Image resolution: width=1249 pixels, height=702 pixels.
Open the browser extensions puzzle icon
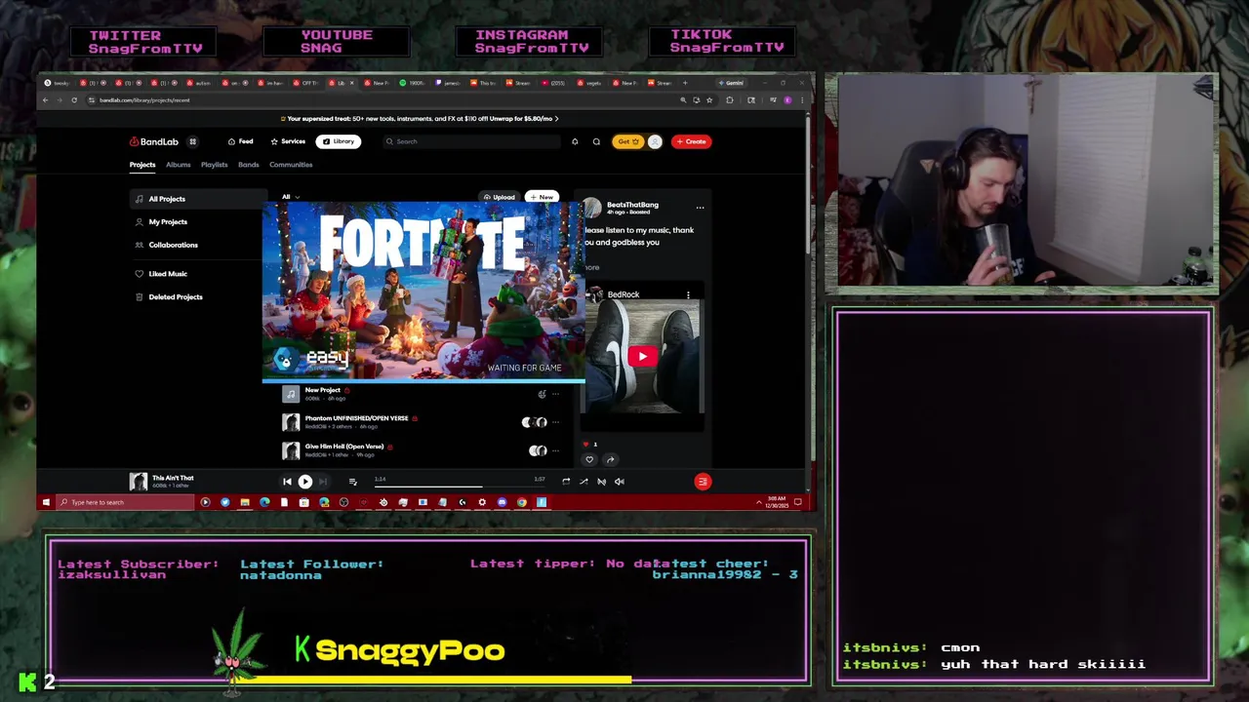tap(729, 99)
